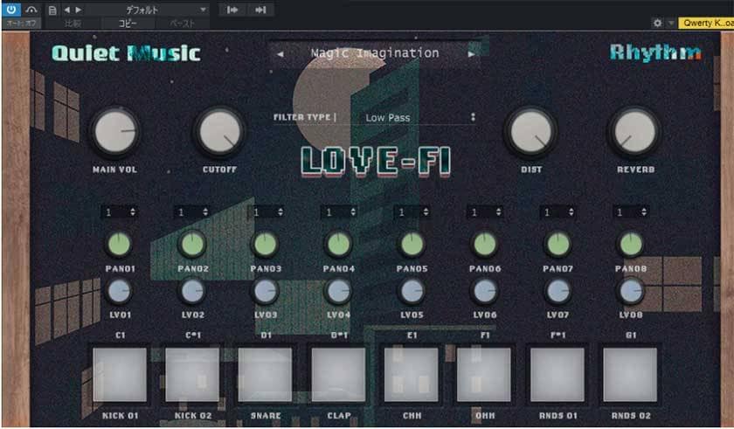Click the DIST distortion knob
The image size is (734, 429).
tap(531, 132)
